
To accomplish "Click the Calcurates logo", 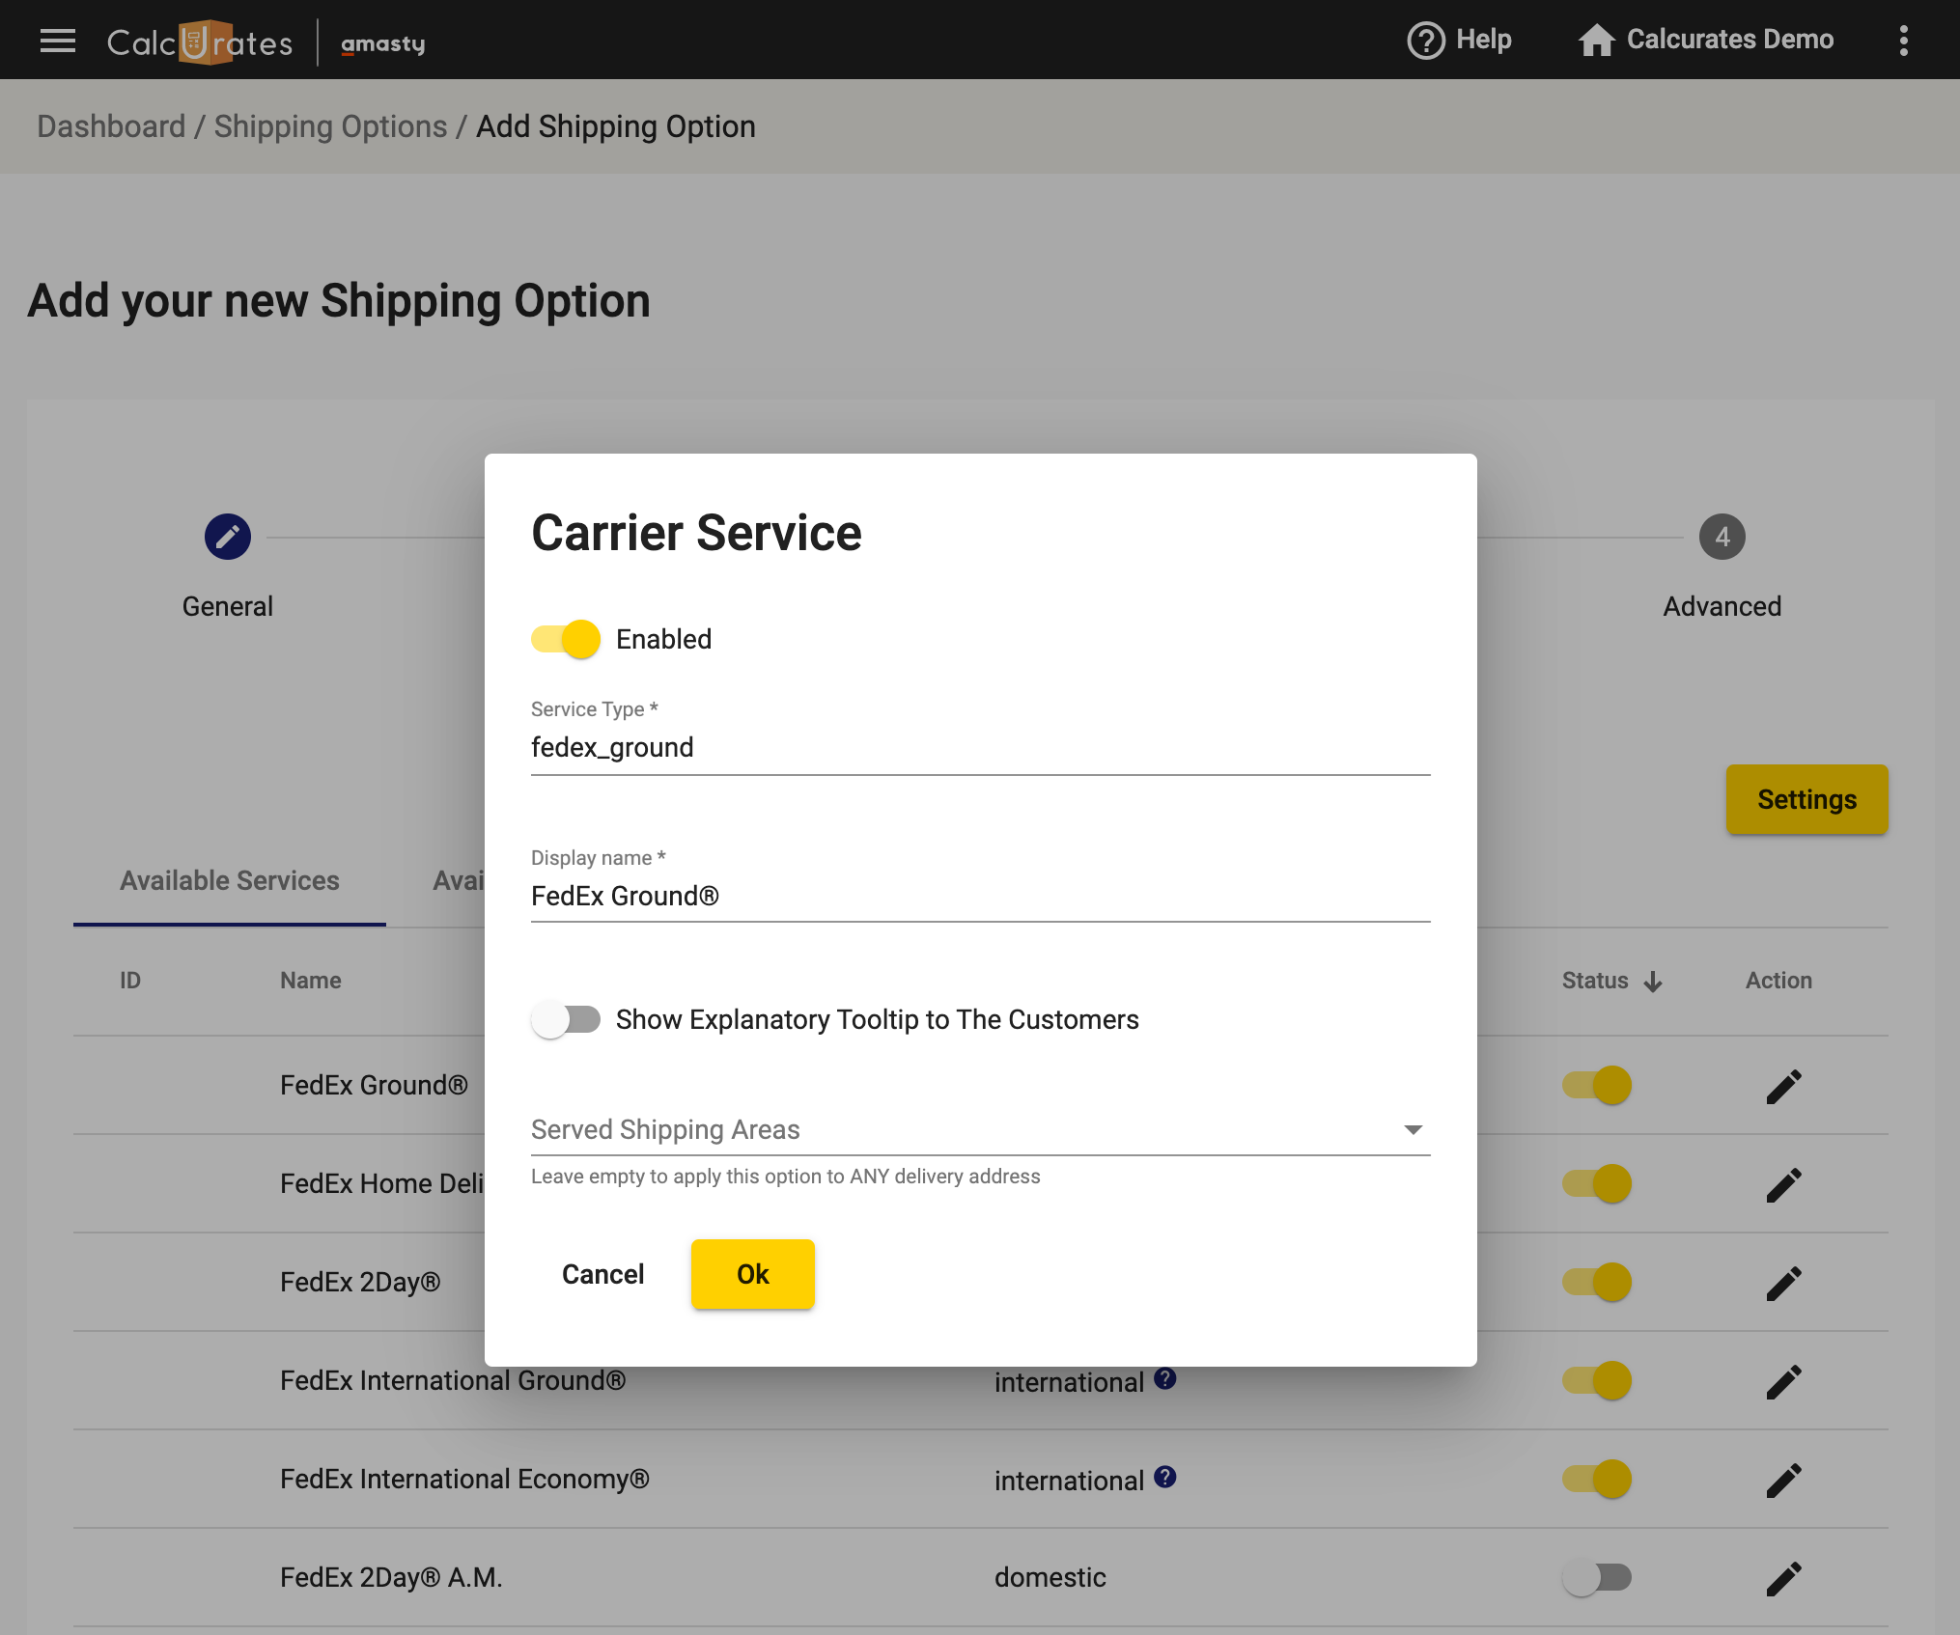I will coord(200,42).
